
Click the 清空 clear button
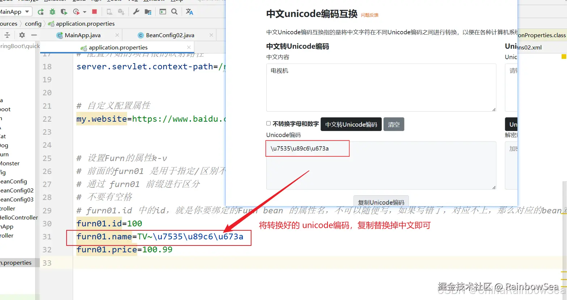coord(394,124)
